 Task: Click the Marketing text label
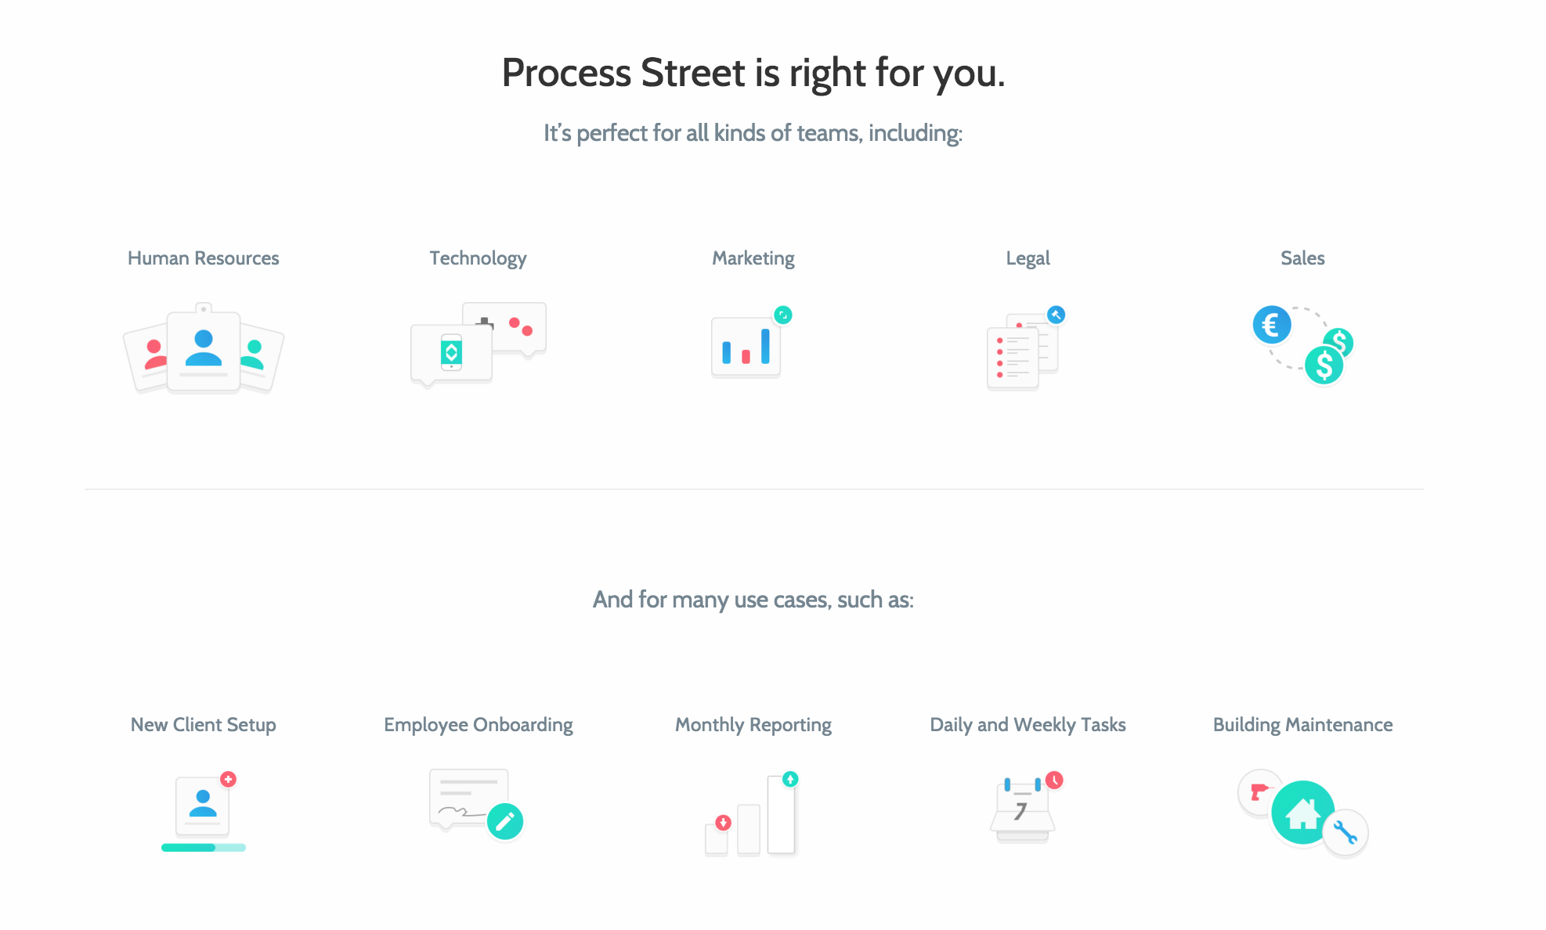coord(753,258)
